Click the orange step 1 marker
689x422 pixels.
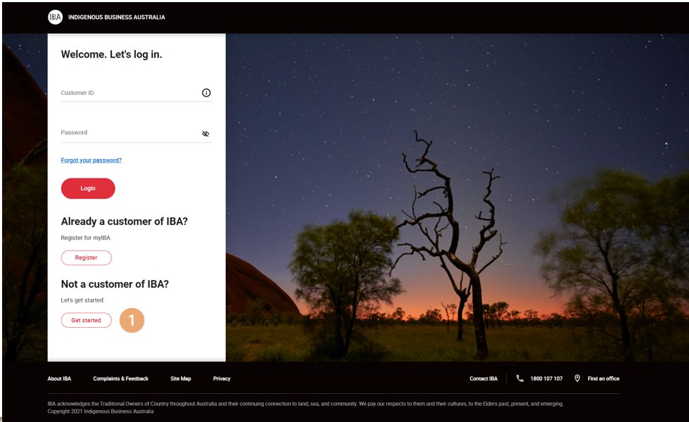132,320
